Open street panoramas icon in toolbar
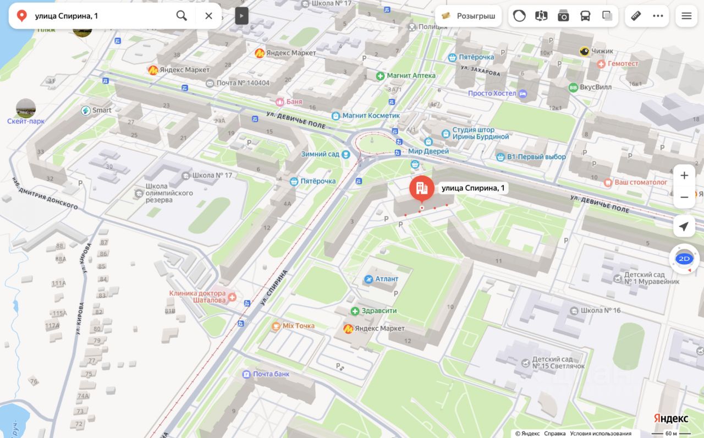Viewport: 704px width, 438px height. point(541,16)
